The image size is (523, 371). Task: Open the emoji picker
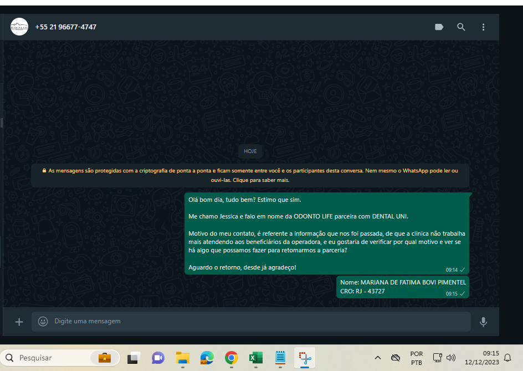tap(43, 321)
